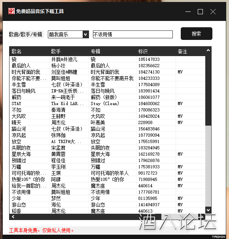Screen dimensions: 229x239
Task: Click the table scroll down arrow
Action: 208,210
